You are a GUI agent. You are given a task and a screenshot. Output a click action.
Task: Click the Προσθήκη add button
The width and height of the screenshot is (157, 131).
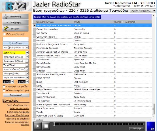15,17
